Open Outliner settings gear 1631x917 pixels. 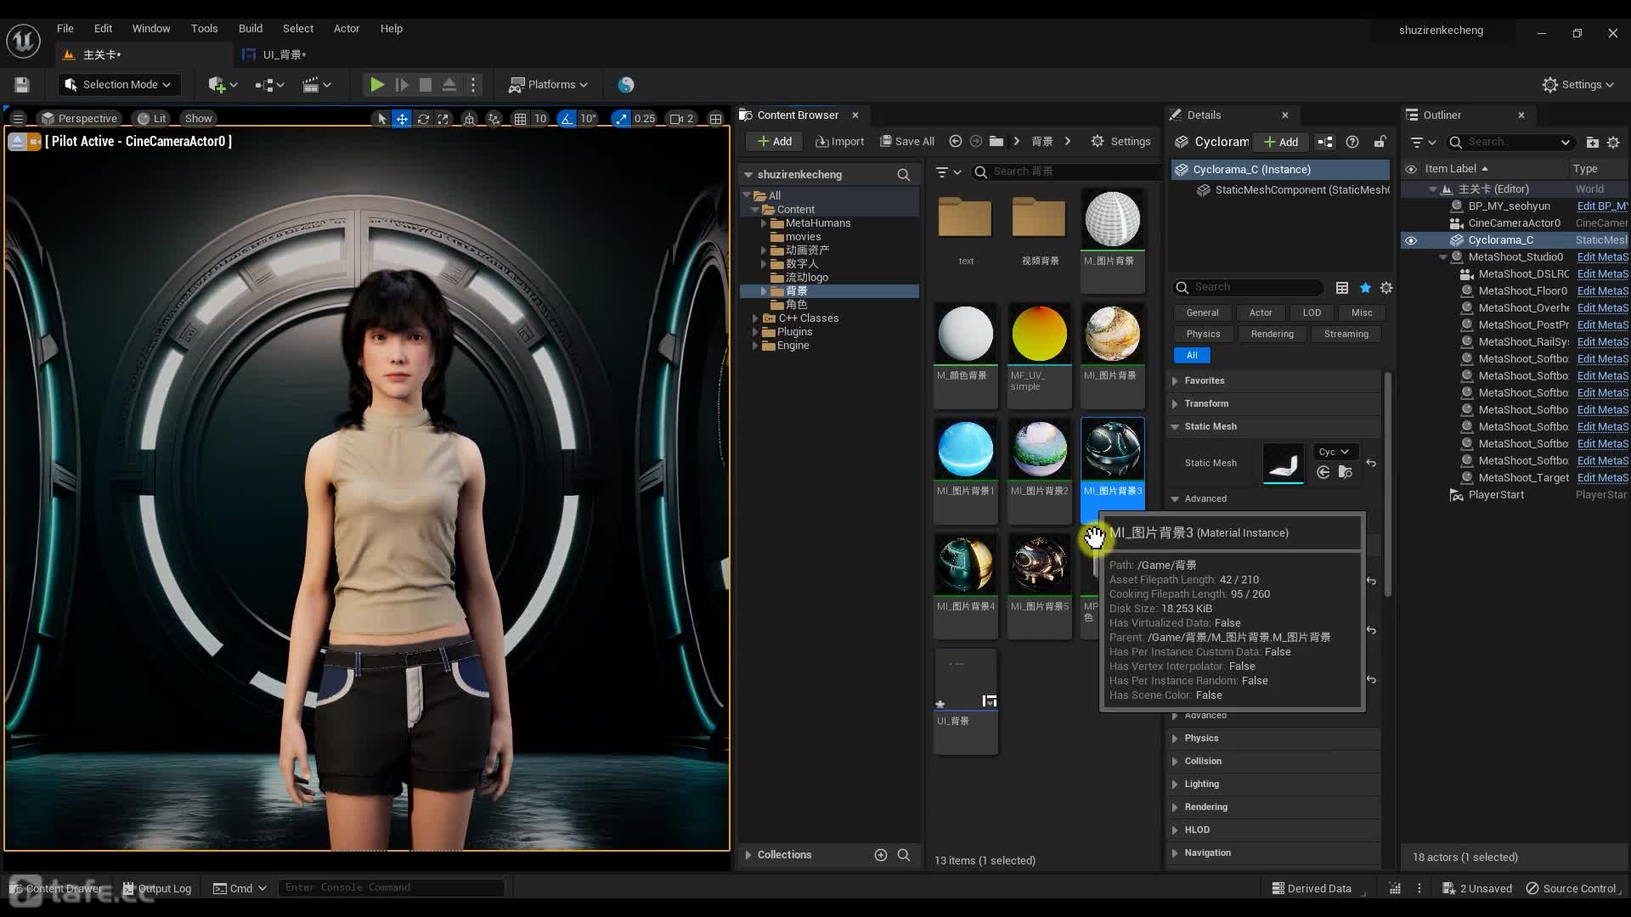(1613, 143)
